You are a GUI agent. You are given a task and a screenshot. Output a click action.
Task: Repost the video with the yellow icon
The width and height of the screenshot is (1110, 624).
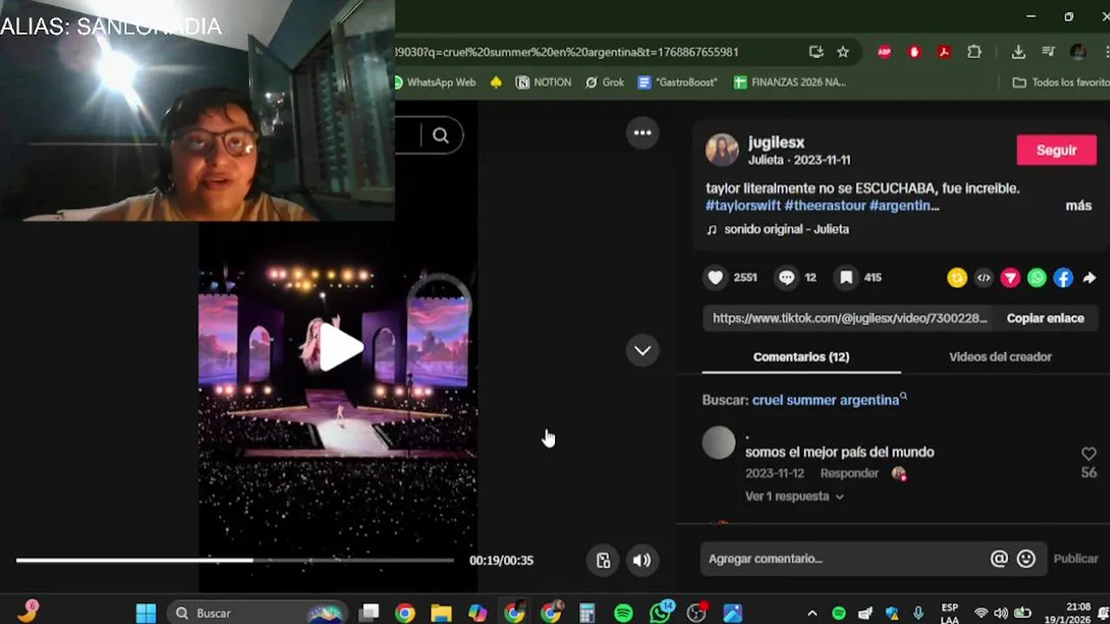[x=957, y=277]
